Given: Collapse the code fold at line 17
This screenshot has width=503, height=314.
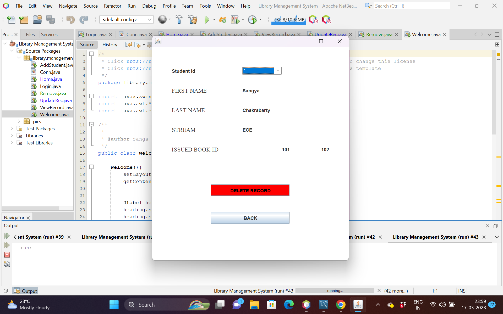Looking at the screenshot, I should [x=91, y=167].
